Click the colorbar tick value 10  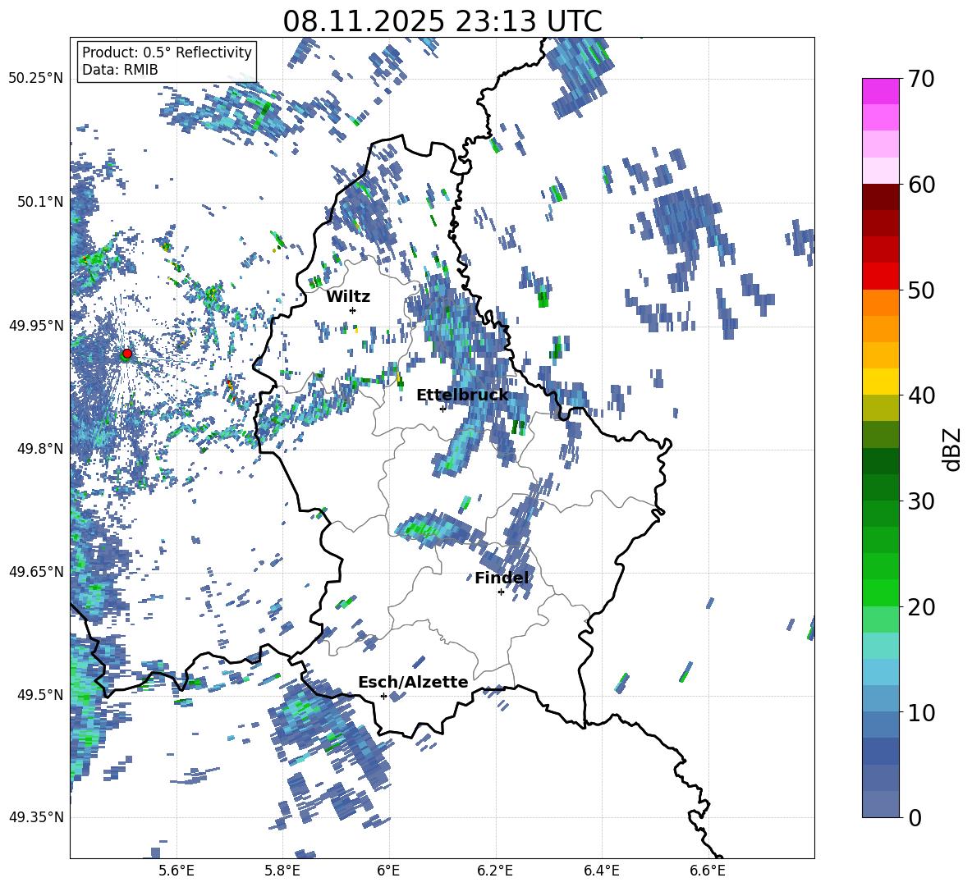pyautogui.click(x=922, y=712)
